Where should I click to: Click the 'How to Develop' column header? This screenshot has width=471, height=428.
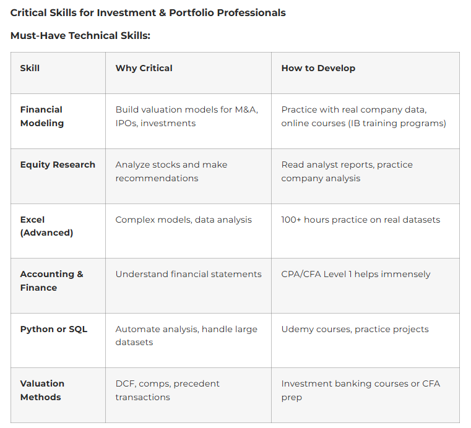pos(318,68)
